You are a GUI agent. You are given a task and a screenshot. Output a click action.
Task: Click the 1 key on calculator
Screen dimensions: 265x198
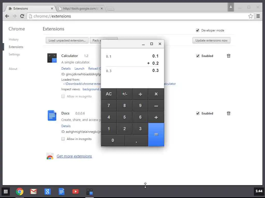[109, 129]
